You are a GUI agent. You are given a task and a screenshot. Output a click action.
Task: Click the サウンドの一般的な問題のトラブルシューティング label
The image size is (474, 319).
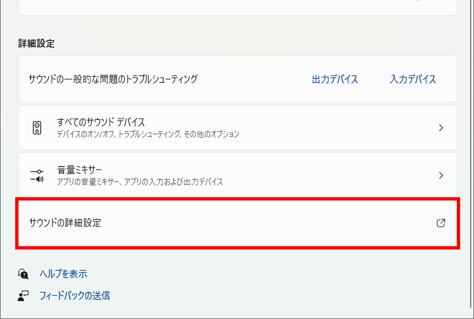(113, 79)
